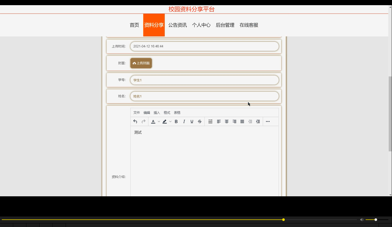Align text to the center

(x=227, y=121)
